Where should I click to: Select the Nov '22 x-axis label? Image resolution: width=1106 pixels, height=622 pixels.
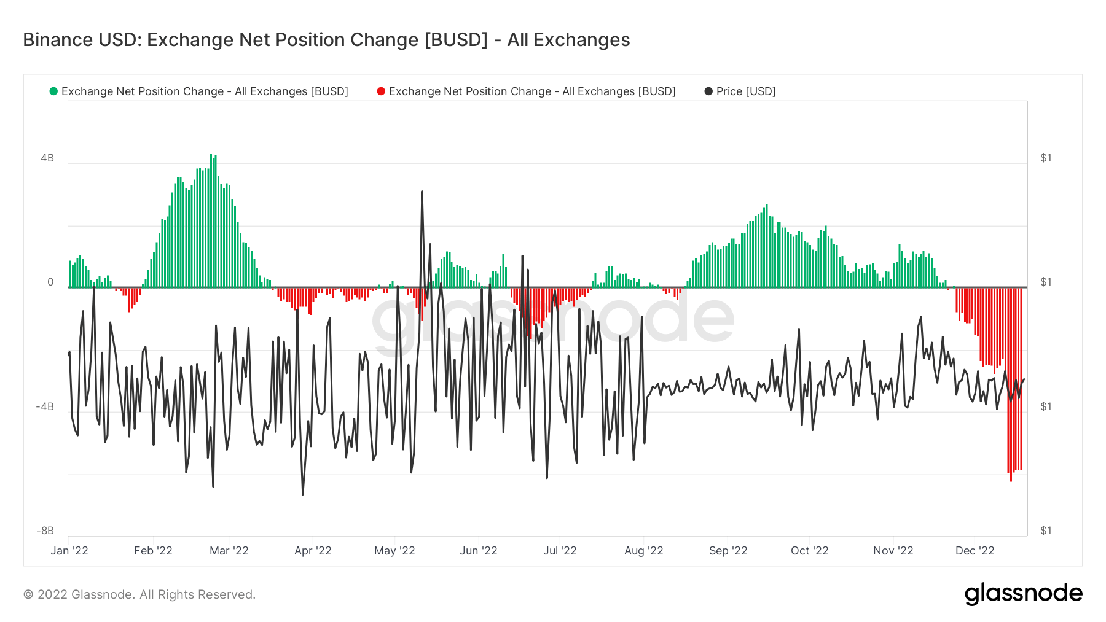click(x=893, y=551)
